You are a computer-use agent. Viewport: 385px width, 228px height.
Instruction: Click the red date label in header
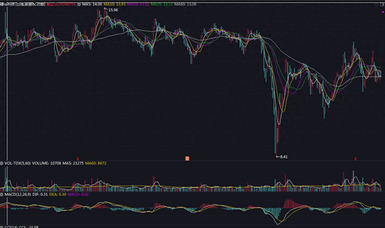point(61,4)
